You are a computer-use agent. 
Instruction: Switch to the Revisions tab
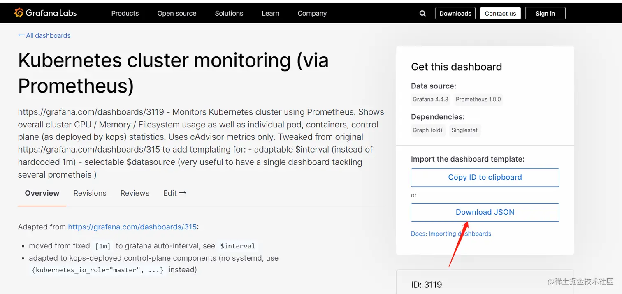[90, 193]
